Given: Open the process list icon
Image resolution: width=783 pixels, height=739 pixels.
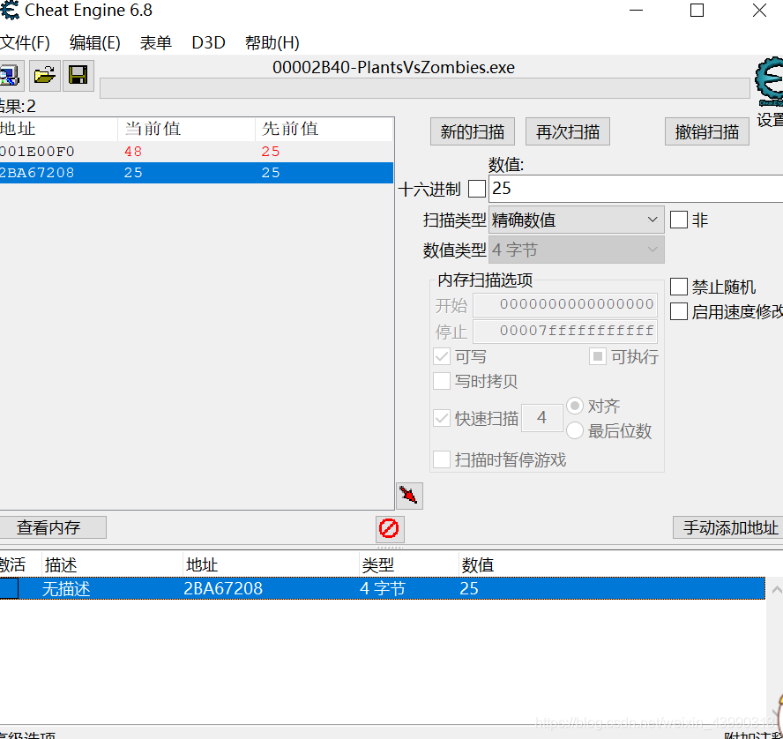Looking at the screenshot, I should tap(11, 75).
